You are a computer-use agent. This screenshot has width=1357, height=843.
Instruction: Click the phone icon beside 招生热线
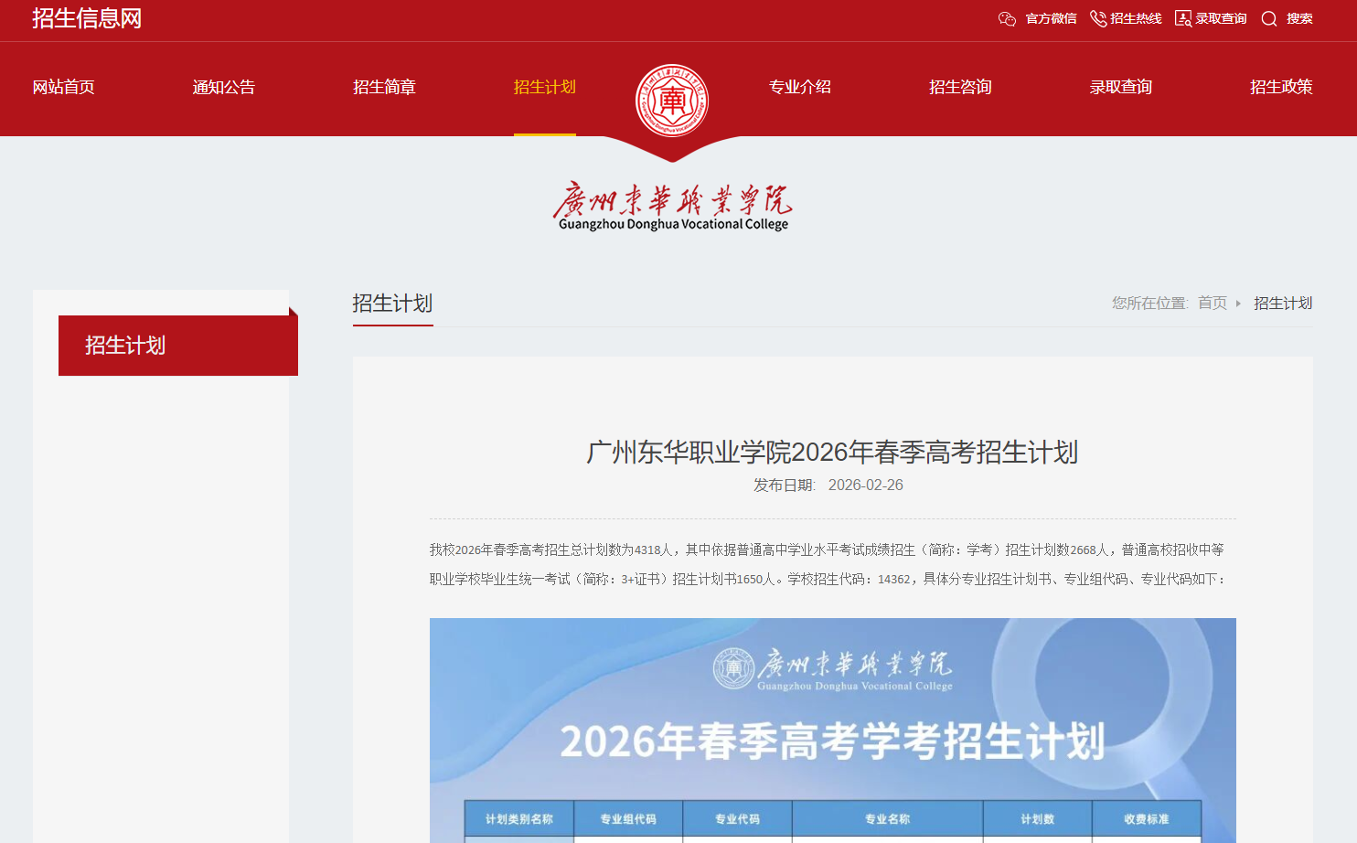[x=1097, y=18]
